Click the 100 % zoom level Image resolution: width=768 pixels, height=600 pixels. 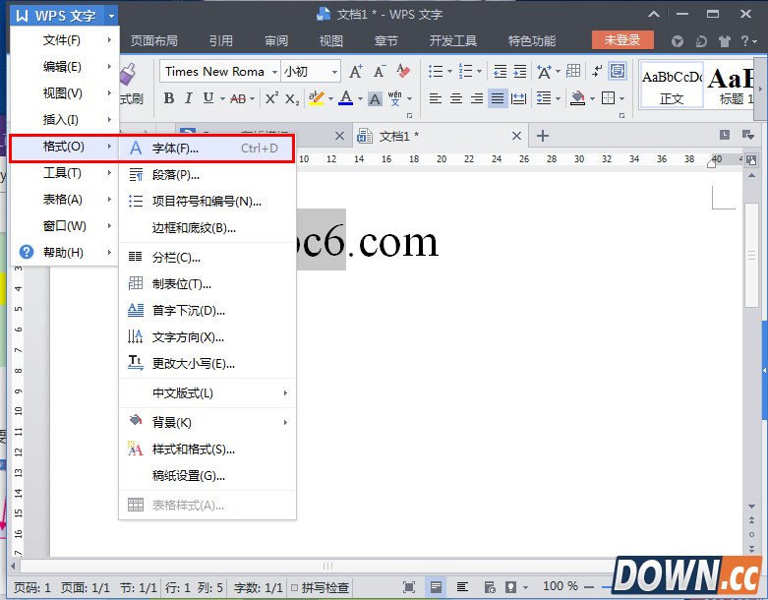[561, 586]
